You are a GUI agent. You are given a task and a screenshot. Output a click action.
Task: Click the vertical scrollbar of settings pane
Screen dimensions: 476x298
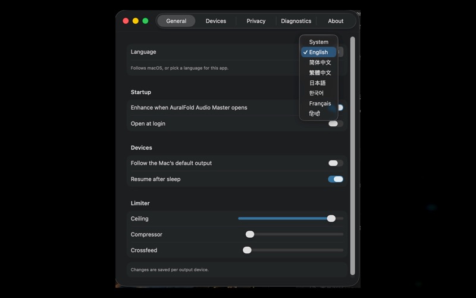tap(352, 156)
